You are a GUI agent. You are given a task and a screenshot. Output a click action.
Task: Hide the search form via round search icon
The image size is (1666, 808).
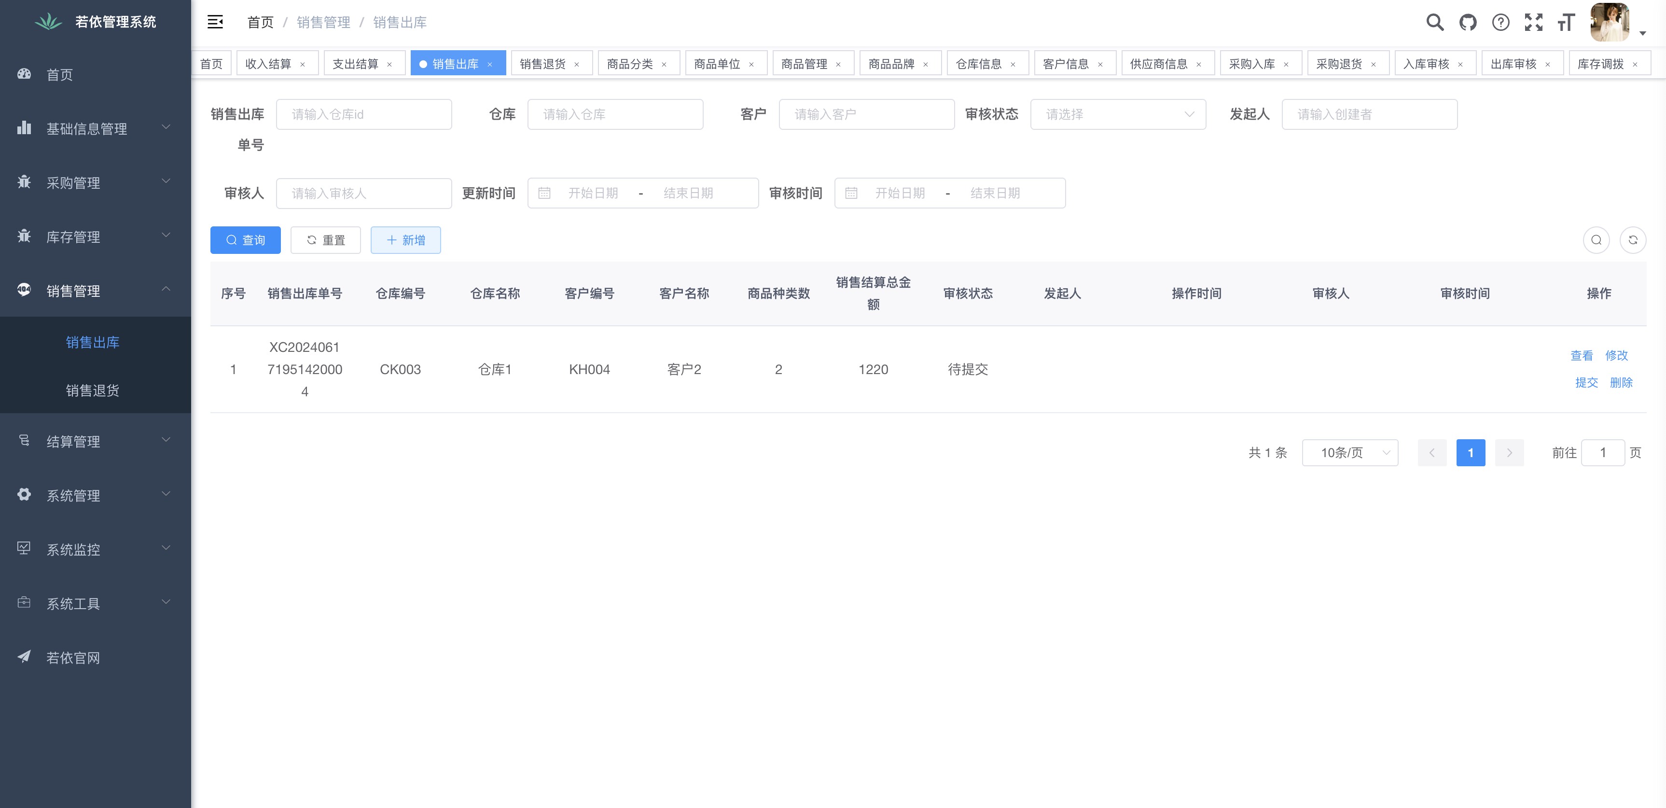[1596, 240]
